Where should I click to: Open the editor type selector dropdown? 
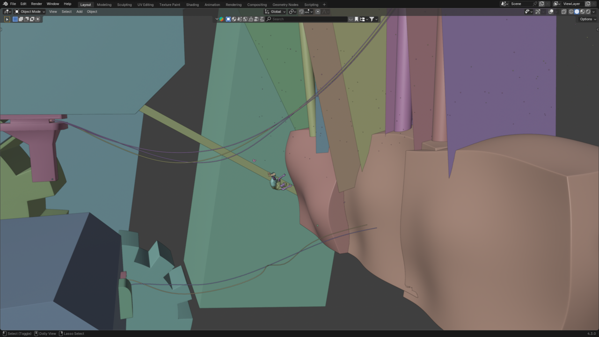point(7,12)
